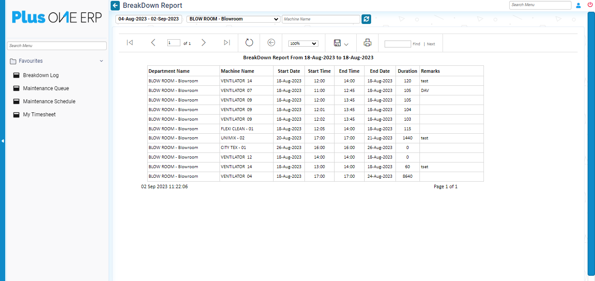This screenshot has width=595, height=281.
Task: Open the 100% zoom dropdown
Action: 303,44
